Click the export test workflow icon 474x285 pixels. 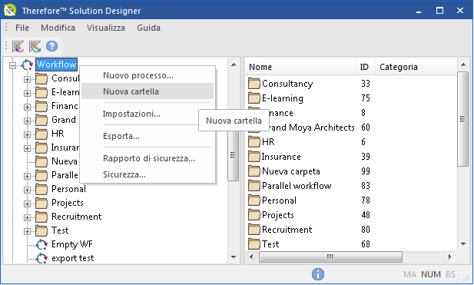coord(41,258)
